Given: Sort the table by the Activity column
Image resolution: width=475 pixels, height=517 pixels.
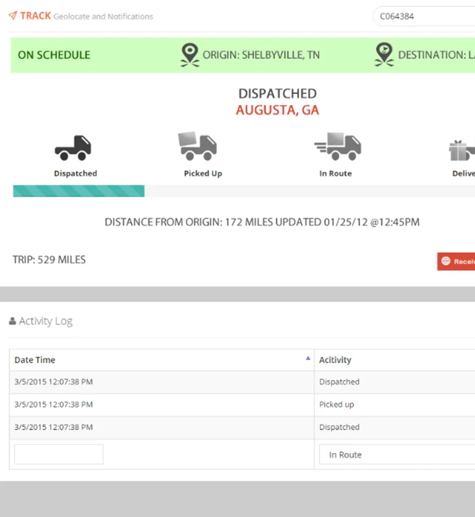Looking at the screenshot, I should [x=334, y=359].
